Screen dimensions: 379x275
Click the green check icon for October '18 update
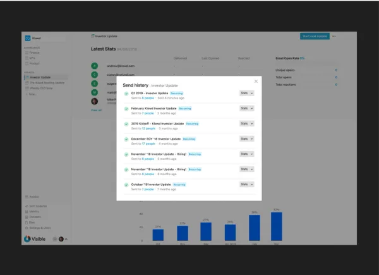click(126, 185)
